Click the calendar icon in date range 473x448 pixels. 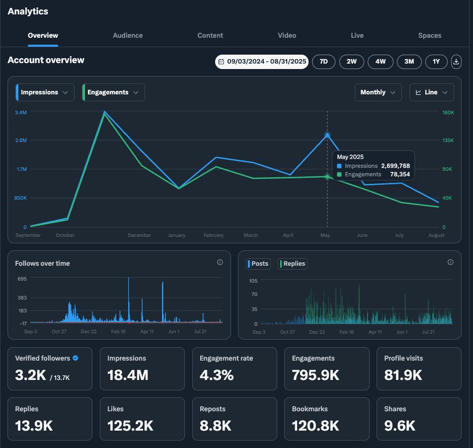221,62
